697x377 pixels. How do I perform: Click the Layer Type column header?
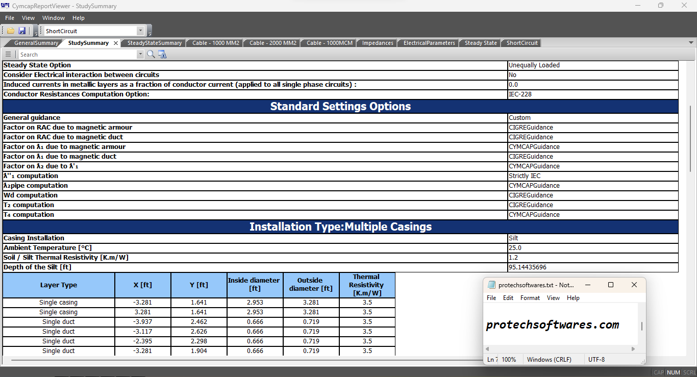point(59,285)
